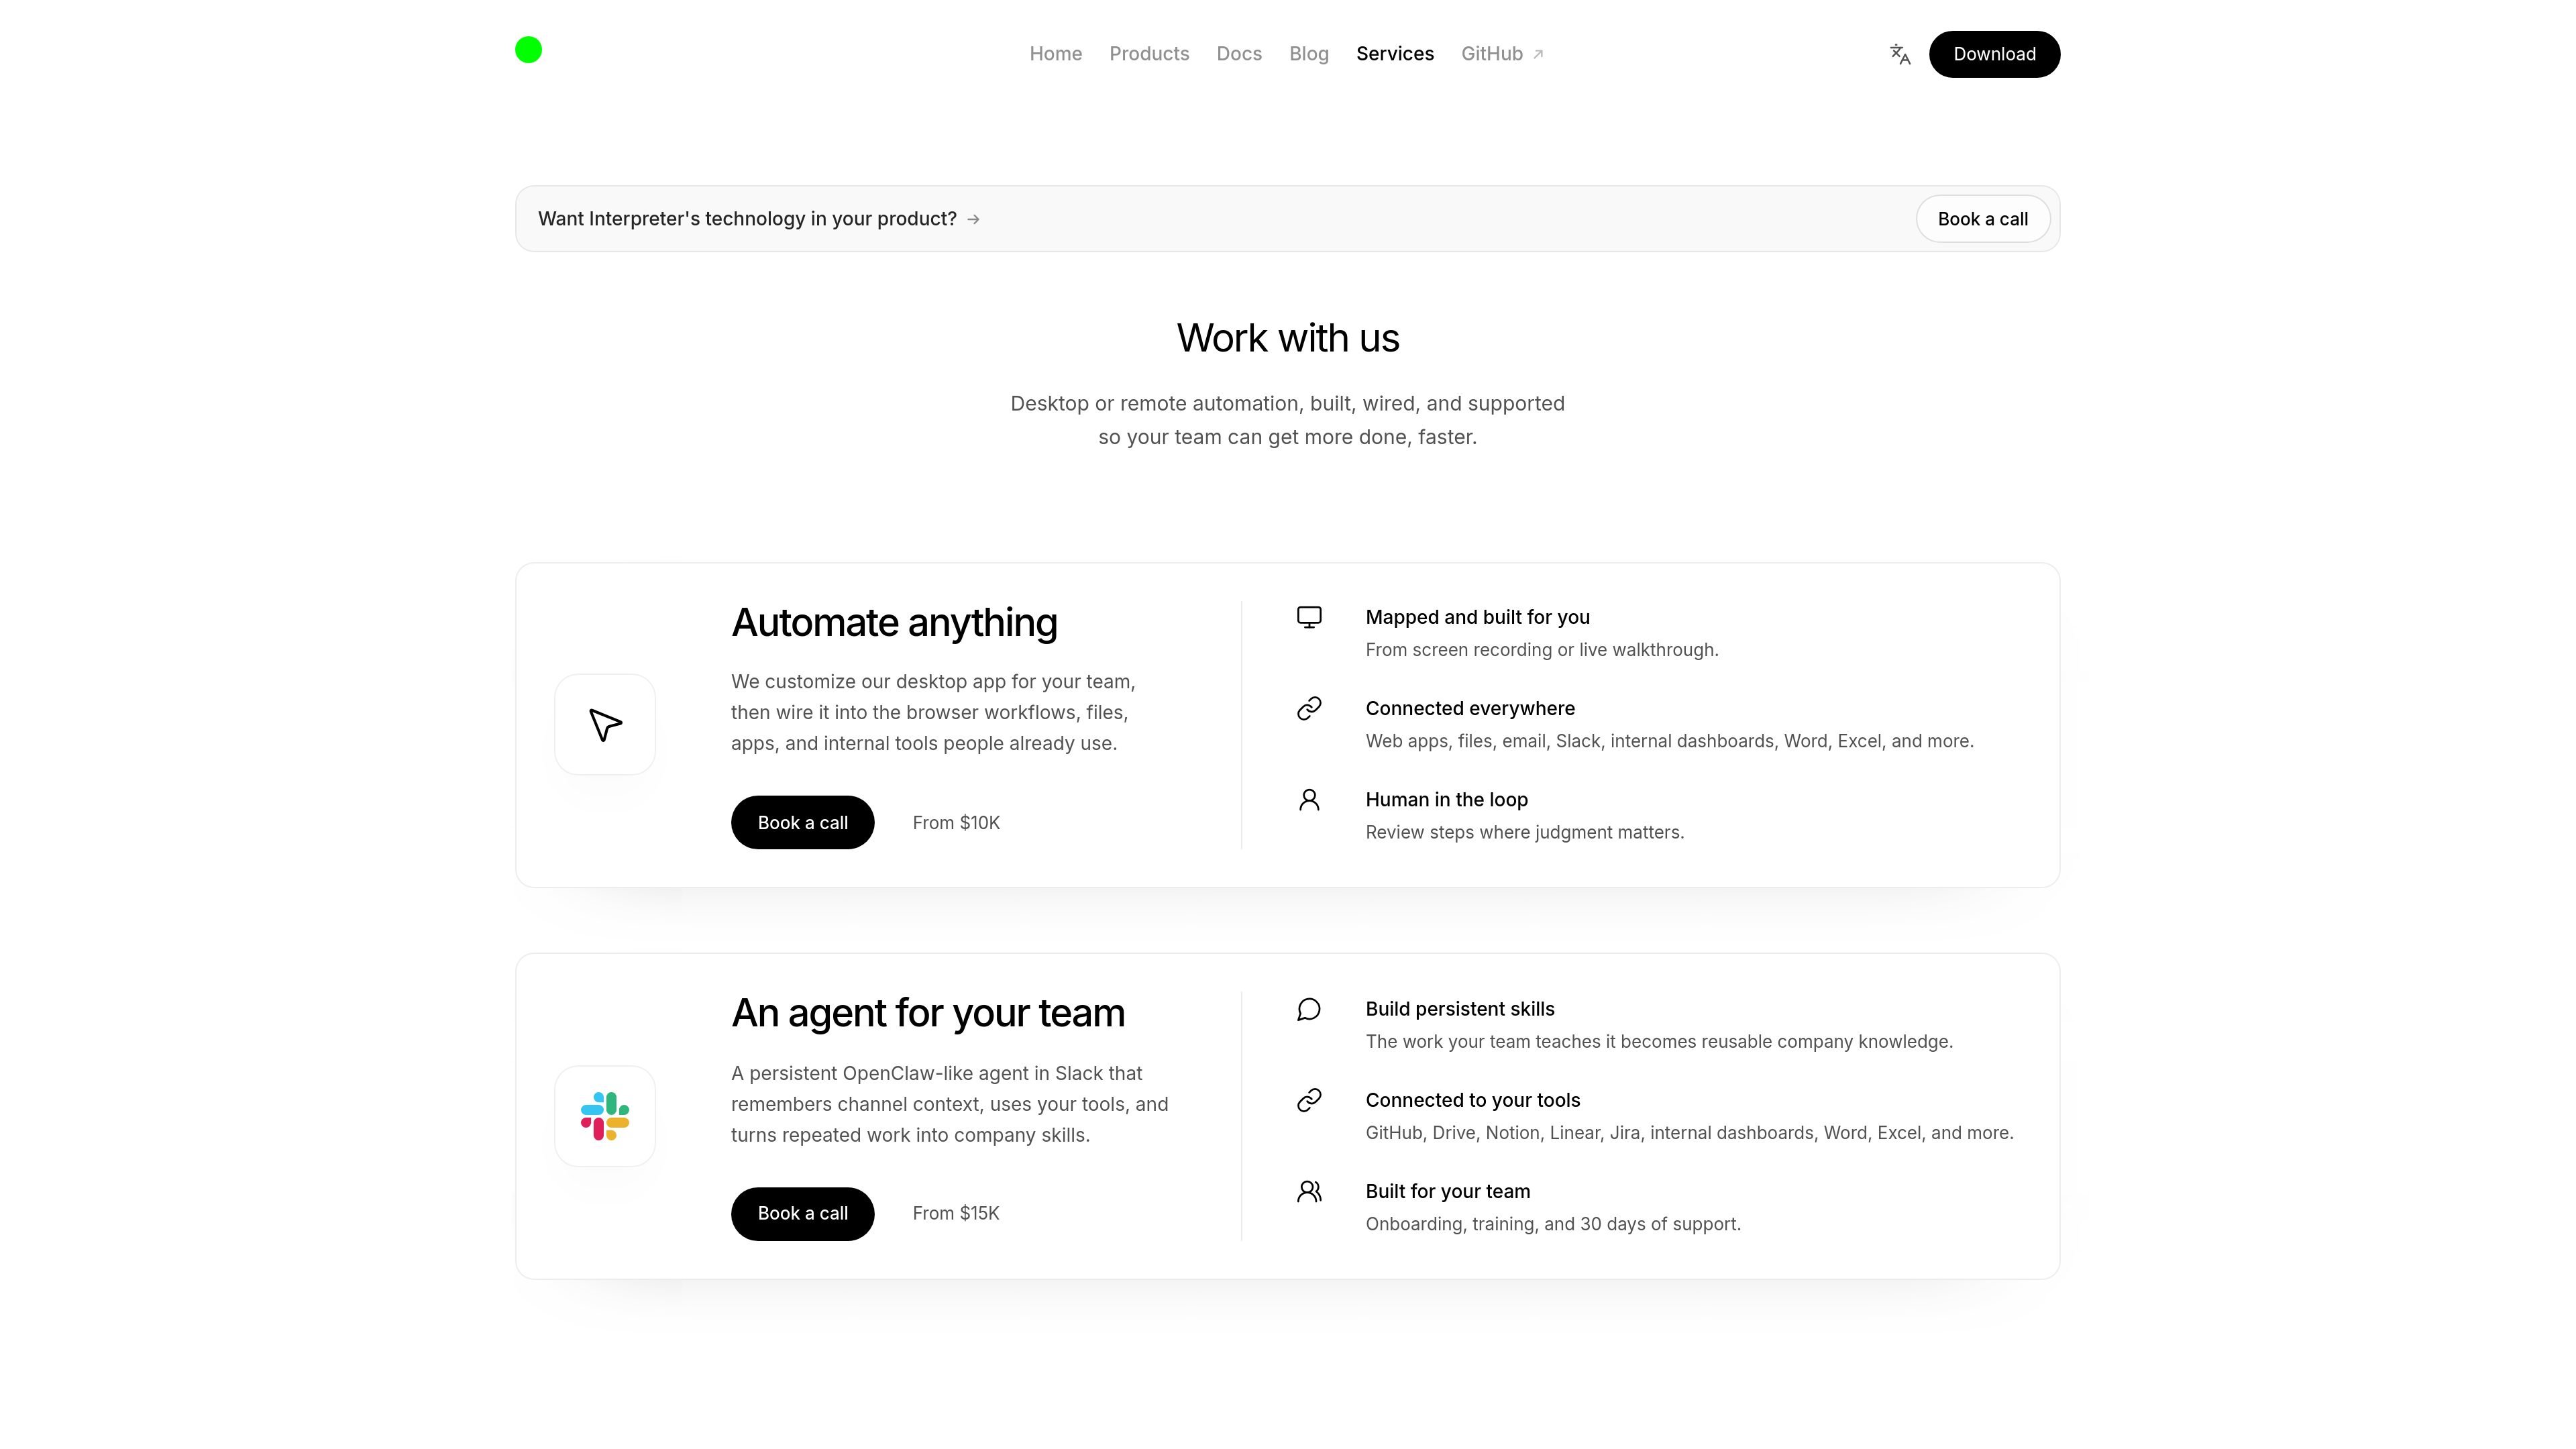Click the link icon beside Connected to your tools
This screenshot has width=2576, height=1449.
(1309, 1100)
